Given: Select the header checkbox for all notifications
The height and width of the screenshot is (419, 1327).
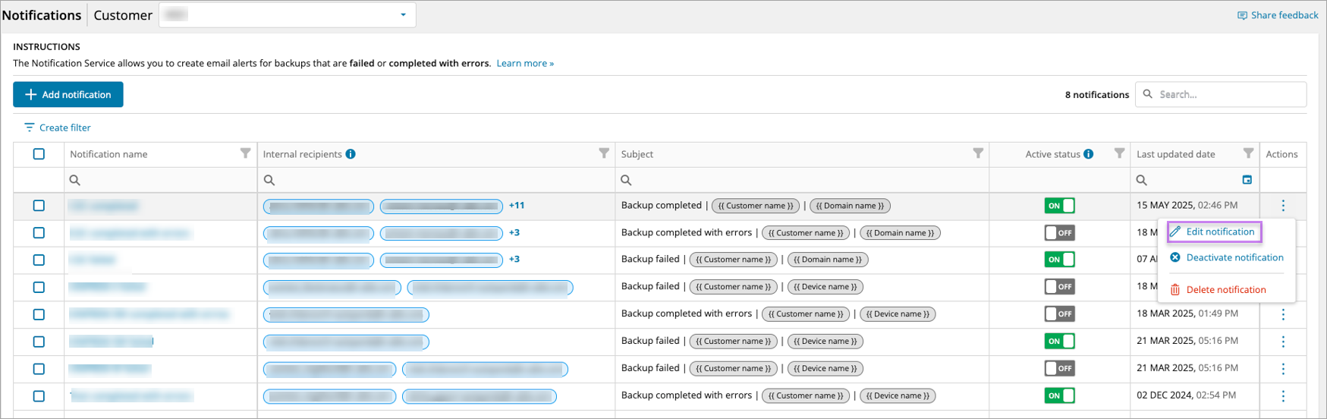Looking at the screenshot, I should pos(39,154).
